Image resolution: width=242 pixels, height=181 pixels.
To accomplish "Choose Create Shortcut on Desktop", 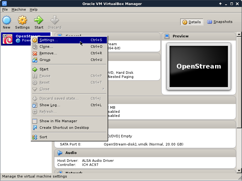I will point(69,128).
